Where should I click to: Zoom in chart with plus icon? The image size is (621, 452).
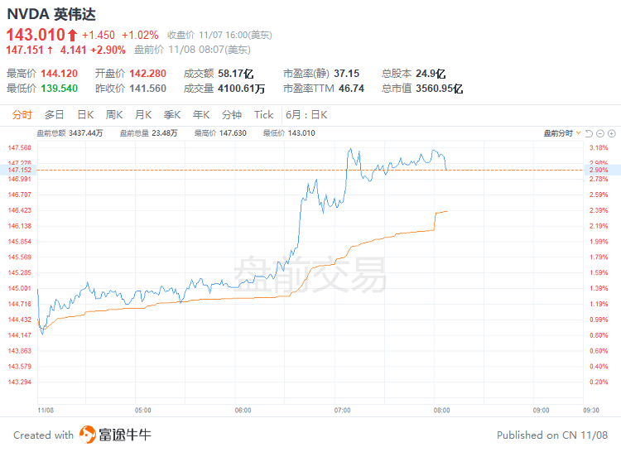pyautogui.click(x=612, y=133)
